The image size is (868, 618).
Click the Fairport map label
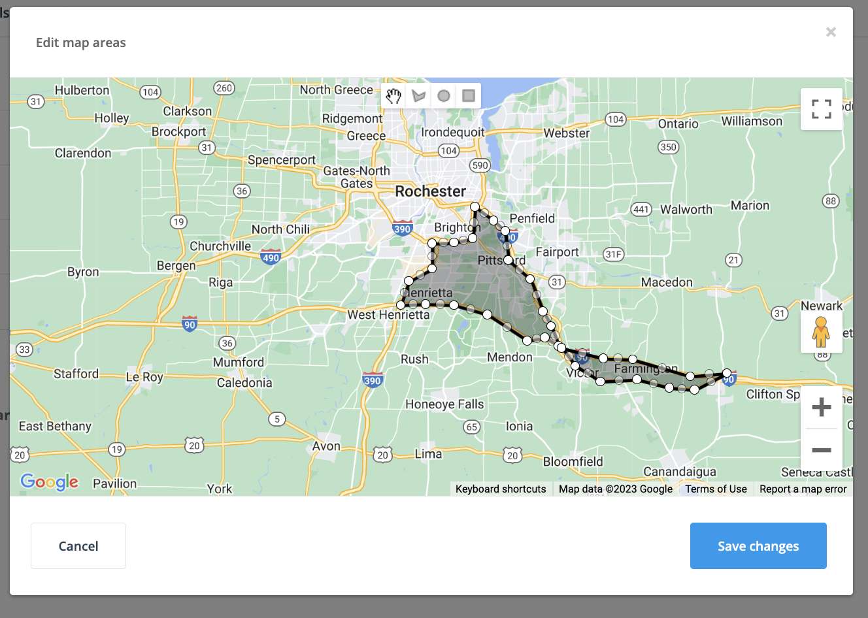pos(557,252)
